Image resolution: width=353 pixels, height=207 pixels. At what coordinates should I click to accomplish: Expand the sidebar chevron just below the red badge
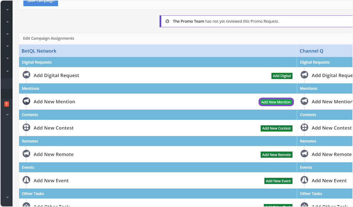[x=7, y=115]
